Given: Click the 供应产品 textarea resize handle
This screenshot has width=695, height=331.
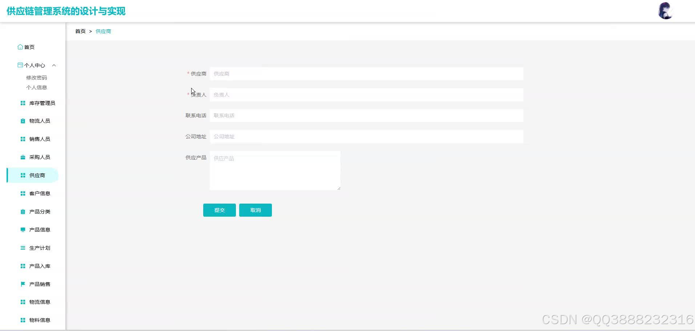Looking at the screenshot, I should coord(339,188).
